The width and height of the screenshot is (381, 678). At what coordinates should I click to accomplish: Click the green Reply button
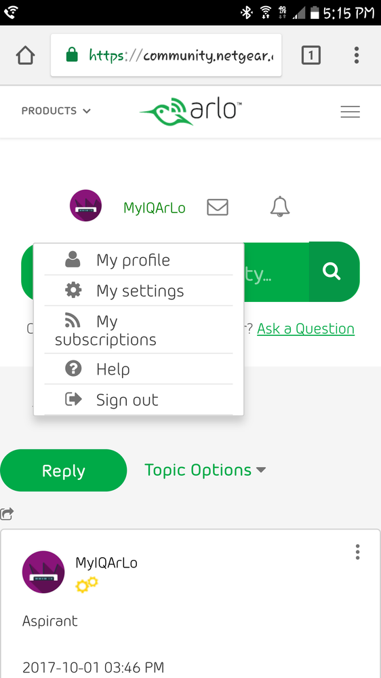(64, 470)
